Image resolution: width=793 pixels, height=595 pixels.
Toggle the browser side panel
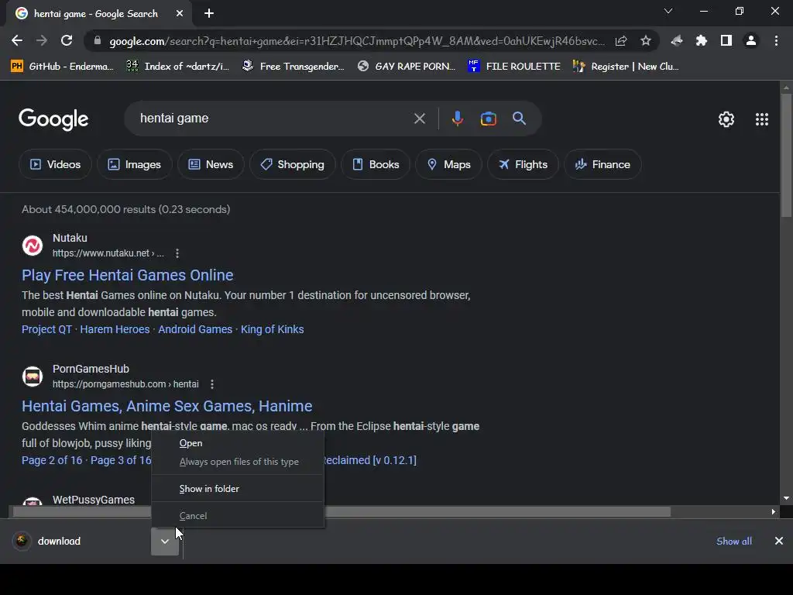[x=726, y=41]
